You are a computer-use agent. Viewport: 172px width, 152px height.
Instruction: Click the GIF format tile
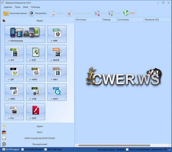(14, 73)
